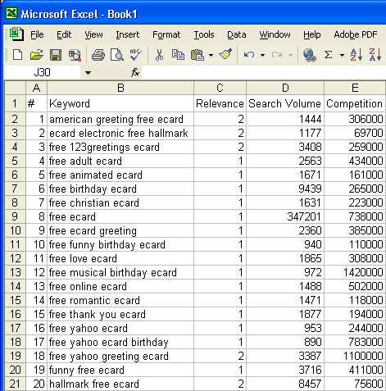Open the Window menu
This screenshot has width=386, height=391.
tap(275, 34)
